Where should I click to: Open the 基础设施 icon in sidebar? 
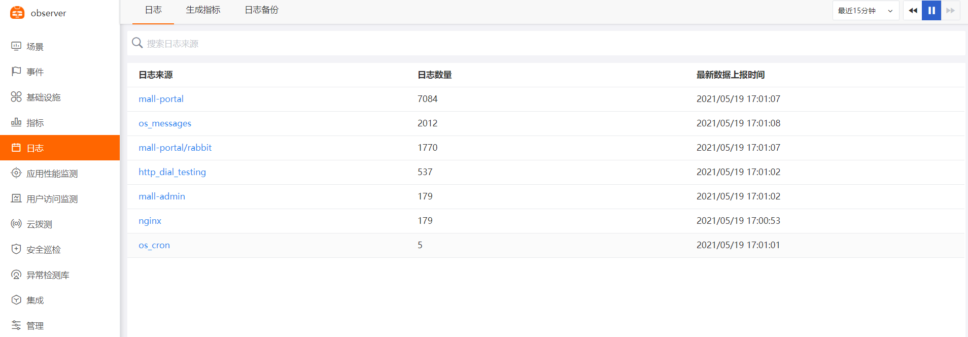click(16, 97)
